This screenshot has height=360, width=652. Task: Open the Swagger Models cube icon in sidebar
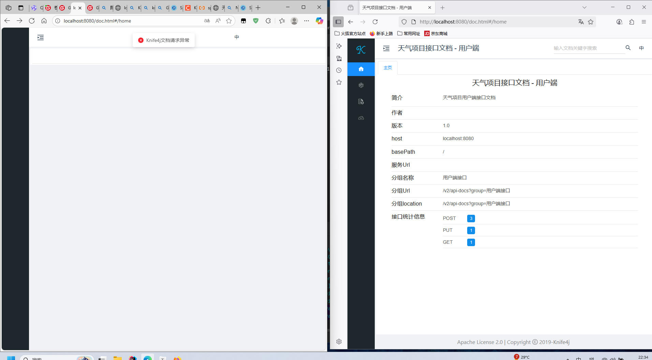(x=361, y=85)
